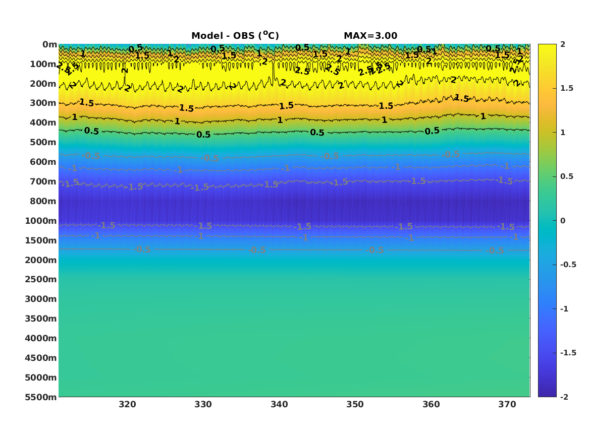
Task: Click the green deep region near 4000m
Action: [x=294, y=338]
